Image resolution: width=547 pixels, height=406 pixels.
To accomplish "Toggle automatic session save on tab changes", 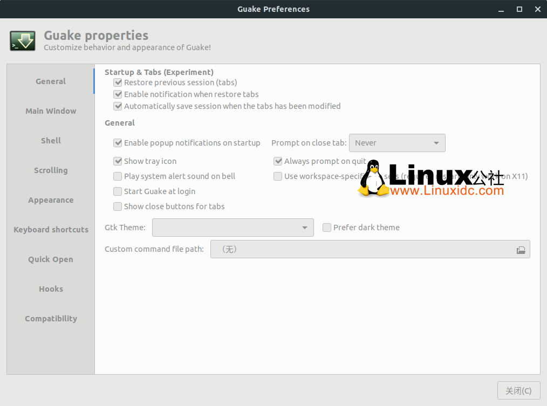I will 118,106.
